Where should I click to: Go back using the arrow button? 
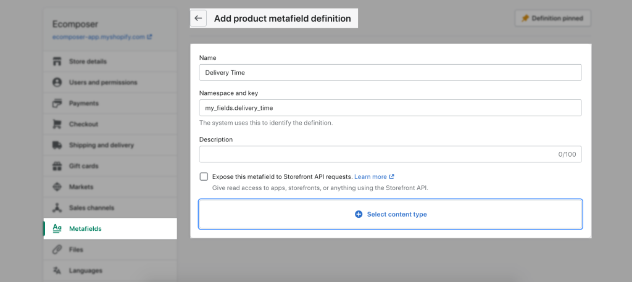coord(198,19)
